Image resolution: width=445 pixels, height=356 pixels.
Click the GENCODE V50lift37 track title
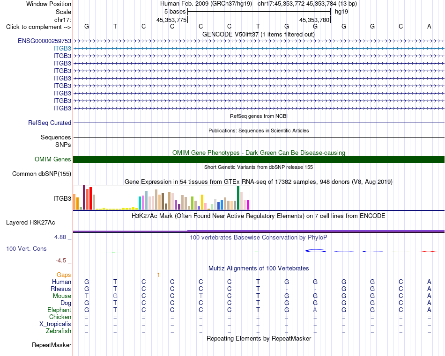[x=259, y=34]
